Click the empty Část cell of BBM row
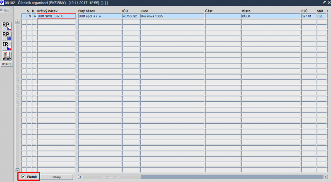Viewport: 331px width, 182px height. coord(223,16)
